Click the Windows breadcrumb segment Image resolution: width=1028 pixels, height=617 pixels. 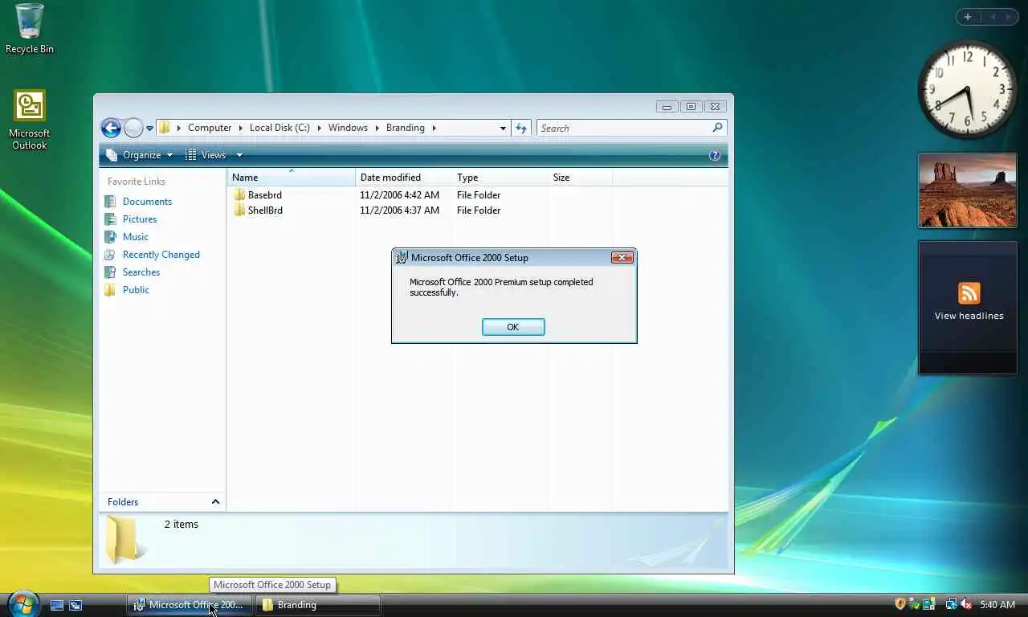(348, 128)
